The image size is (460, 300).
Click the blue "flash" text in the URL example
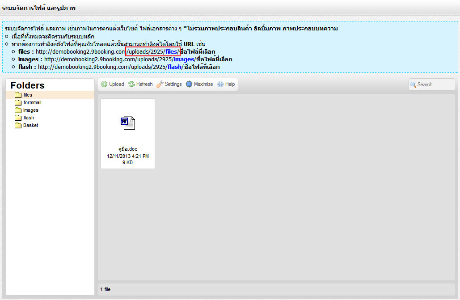[x=174, y=67]
